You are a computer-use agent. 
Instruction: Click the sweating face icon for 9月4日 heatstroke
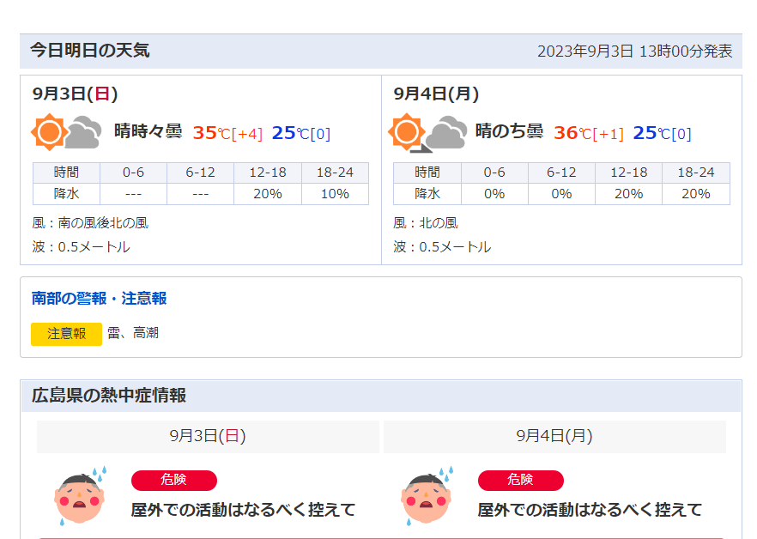click(427, 496)
